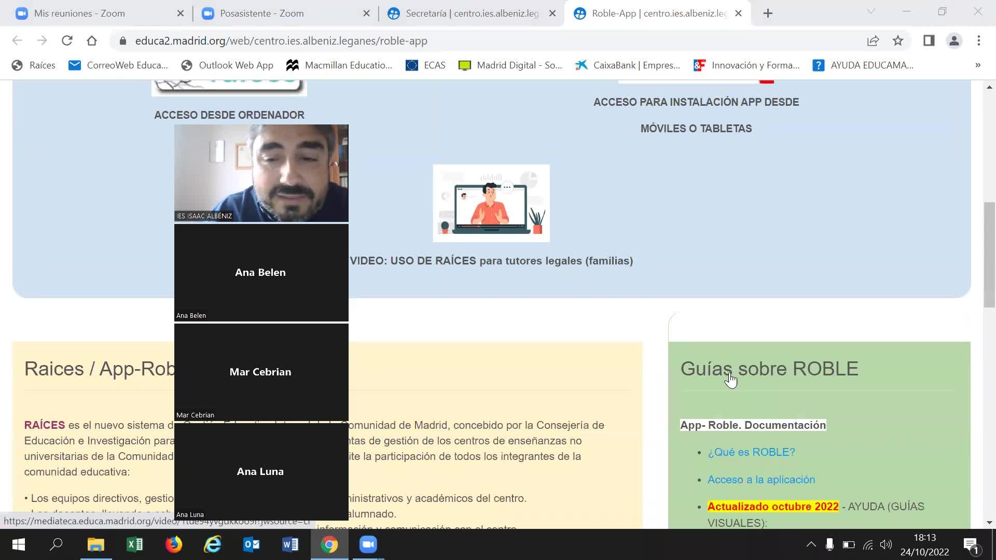Switch to the Secretaría tab
This screenshot has width=996, height=560.
coord(472,13)
